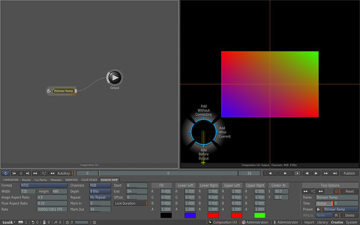Click the boxed play range icon

[x=297, y=173]
